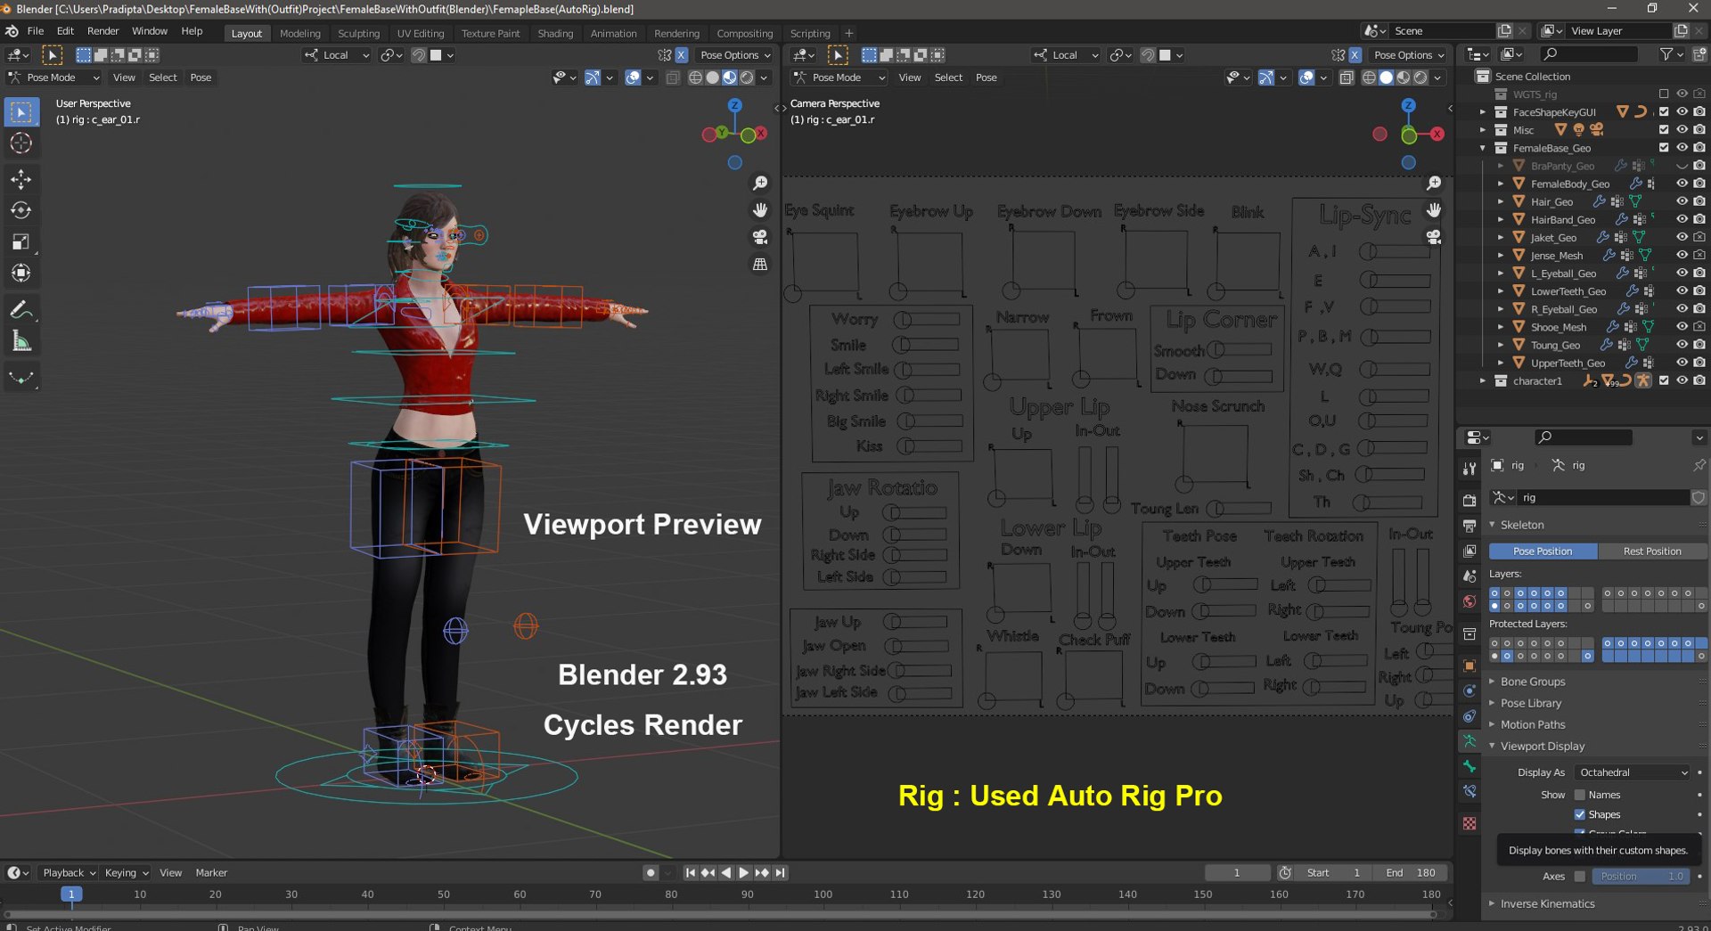This screenshot has width=1711, height=931.
Task: Open the File menu
Action: click(x=36, y=31)
